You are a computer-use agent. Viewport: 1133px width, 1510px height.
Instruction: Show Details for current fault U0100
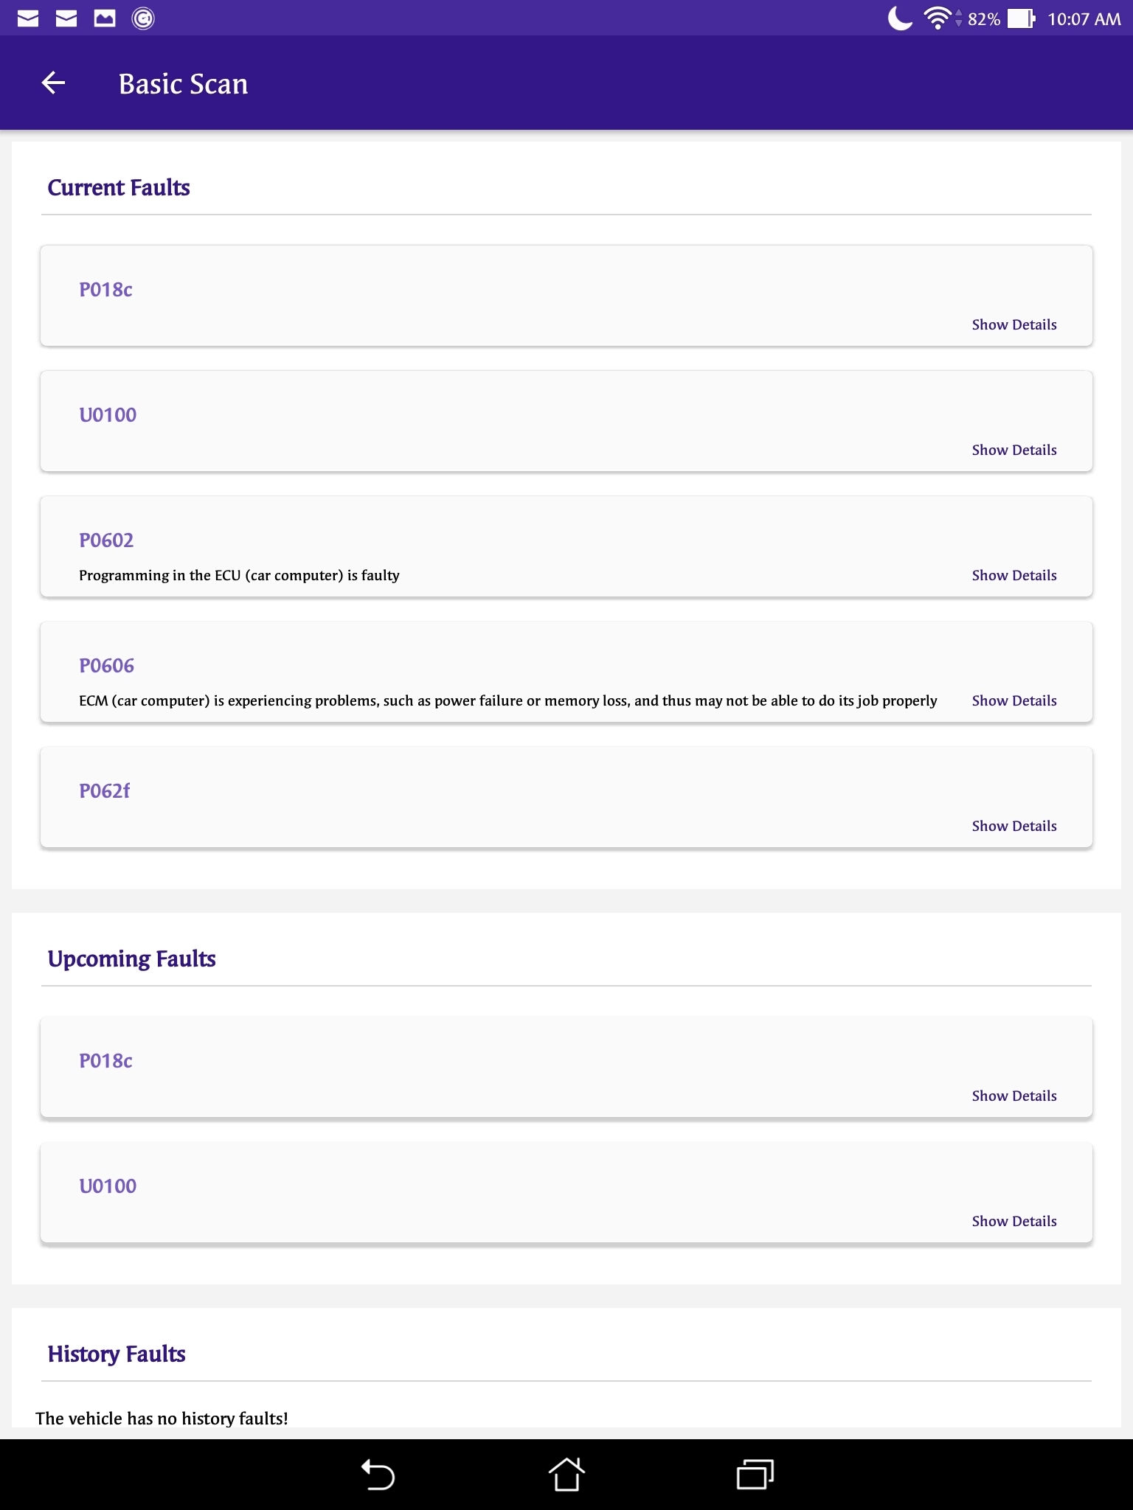tap(1014, 450)
